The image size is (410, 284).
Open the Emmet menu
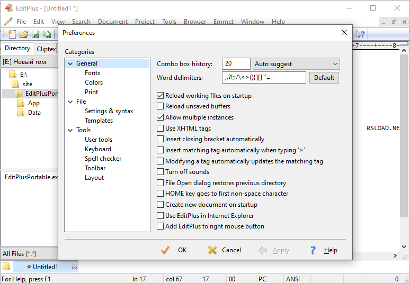(224, 22)
